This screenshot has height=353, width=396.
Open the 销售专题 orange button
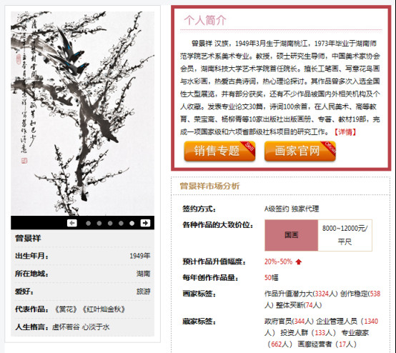pos(219,151)
